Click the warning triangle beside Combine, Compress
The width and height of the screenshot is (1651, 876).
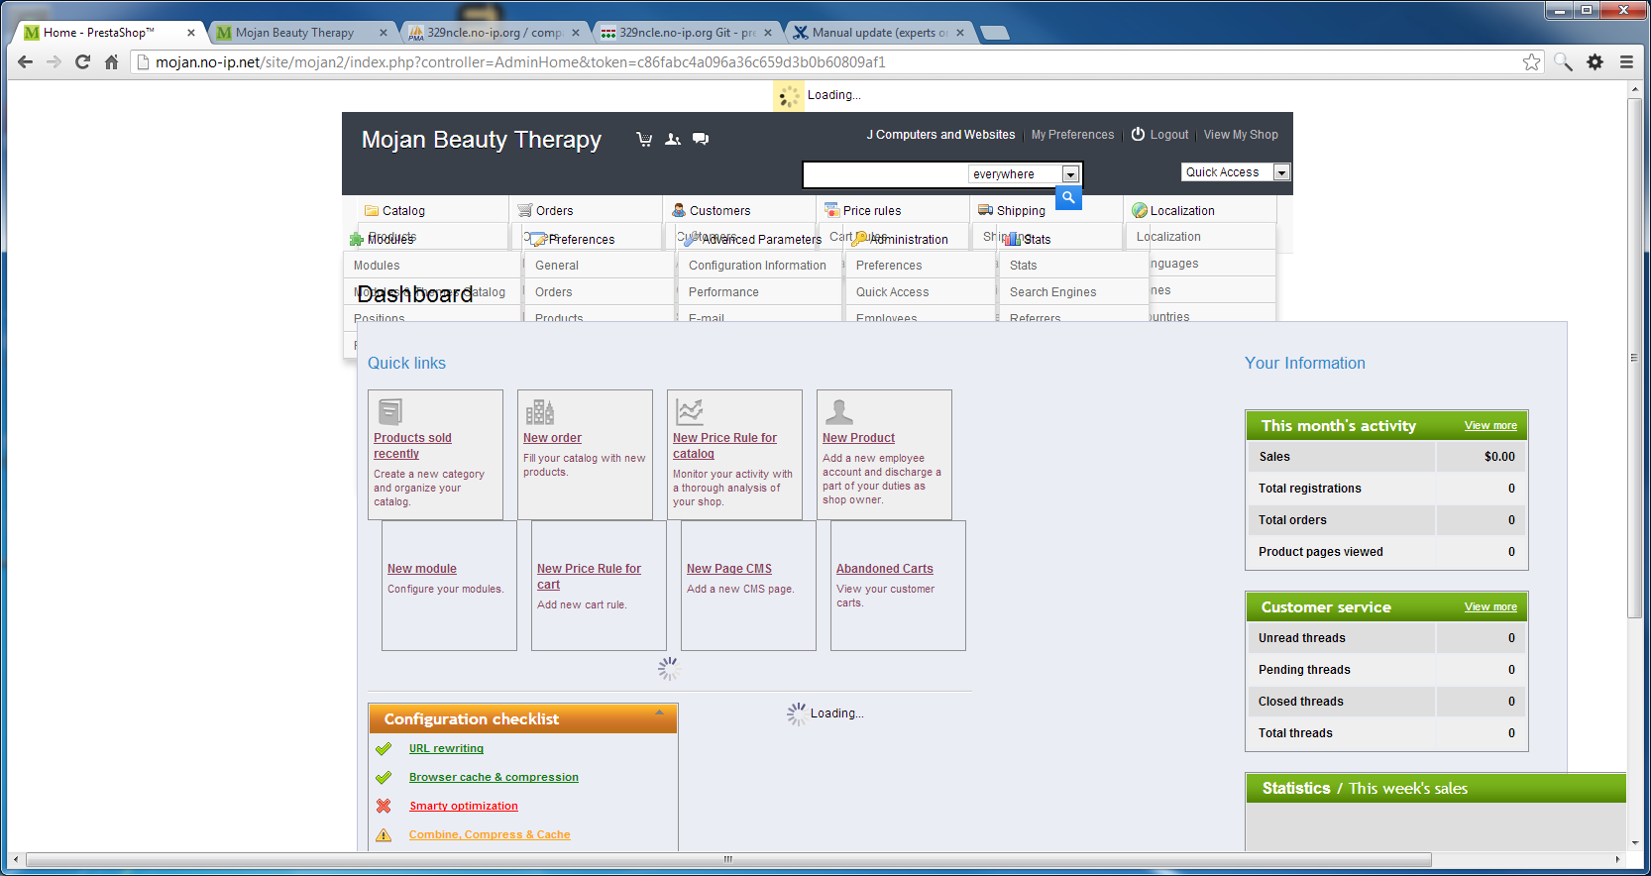[384, 834]
